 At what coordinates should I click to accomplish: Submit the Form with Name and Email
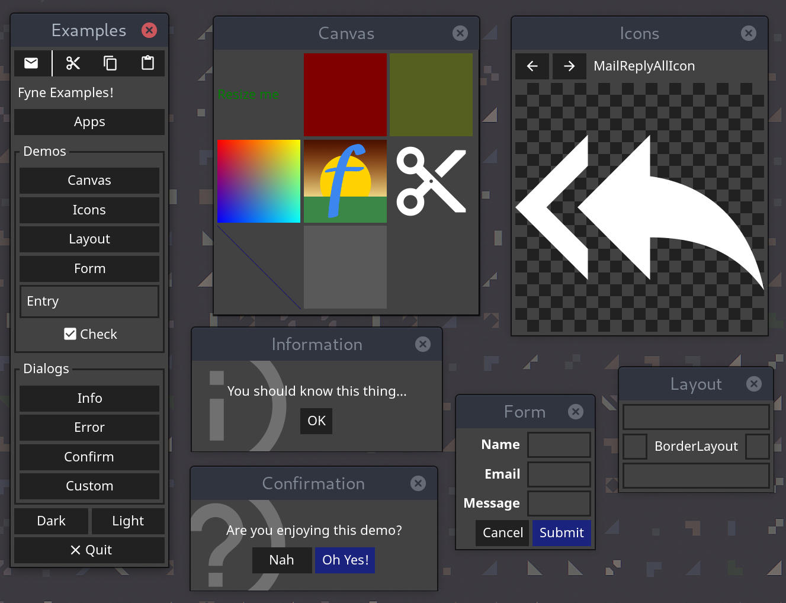(x=561, y=533)
